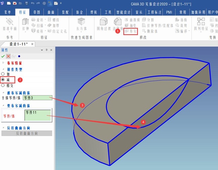Click the Open folder icon

click(20, 3)
